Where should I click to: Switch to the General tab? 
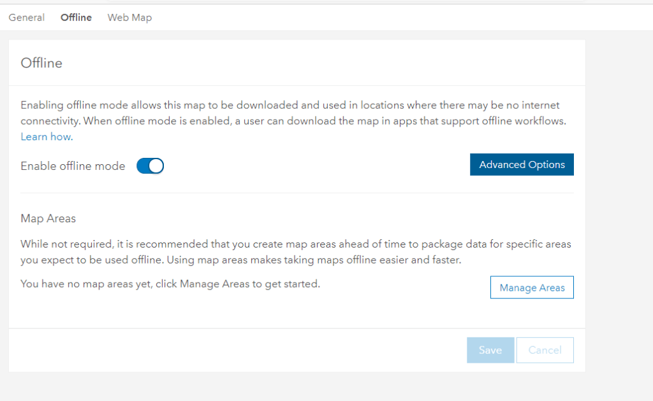(x=26, y=17)
